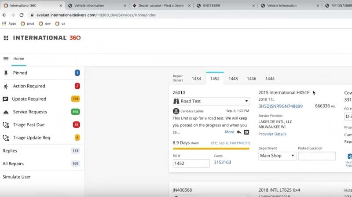
Task: Click the Action Required running-person icon
Action: pyautogui.click(x=6, y=86)
